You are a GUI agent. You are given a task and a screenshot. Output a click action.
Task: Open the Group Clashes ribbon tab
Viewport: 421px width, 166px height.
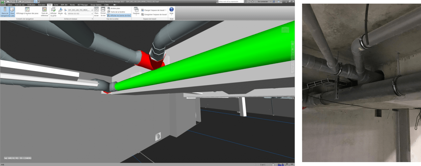click(96, 5)
